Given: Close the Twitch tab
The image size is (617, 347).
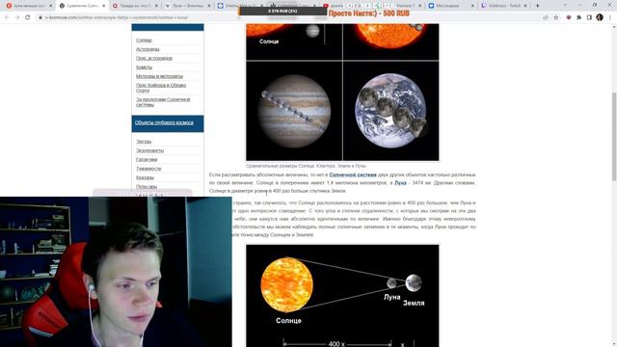Looking at the screenshot, I should pyautogui.click(x=525, y=6).
